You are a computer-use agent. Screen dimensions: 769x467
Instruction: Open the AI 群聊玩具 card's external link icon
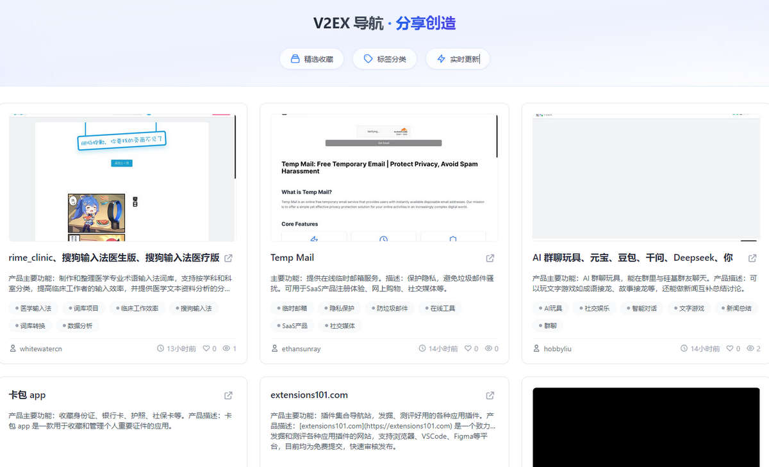pyautogui.click(x=752, y=258)
